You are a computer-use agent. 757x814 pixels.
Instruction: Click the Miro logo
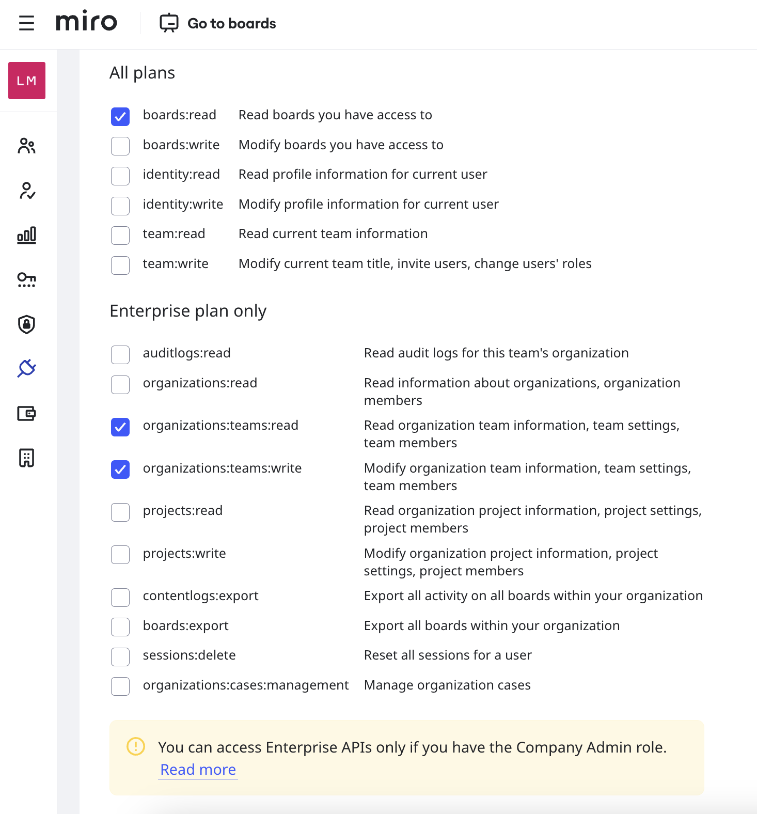(87, 22)
